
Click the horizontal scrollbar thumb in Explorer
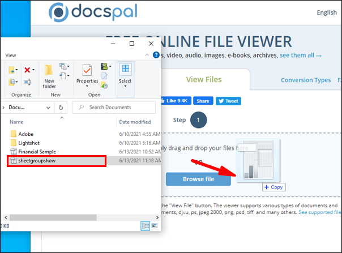coord(53,217)
